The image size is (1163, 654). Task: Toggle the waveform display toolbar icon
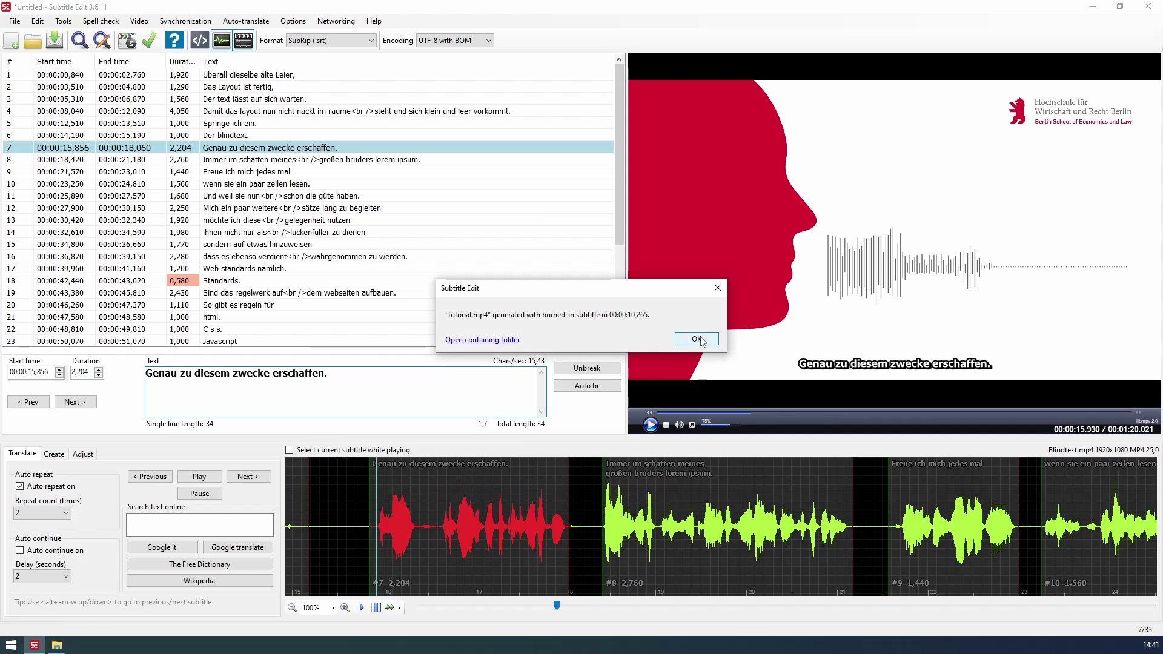[222, 41]
